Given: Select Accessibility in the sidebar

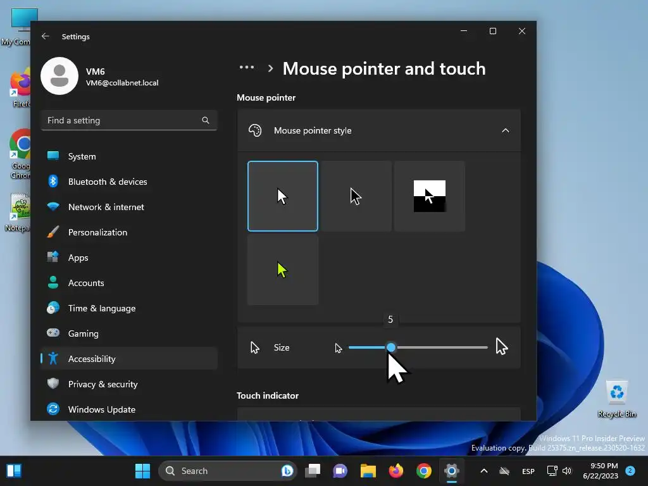Looking at the screenshot, I should pos(129,359).
